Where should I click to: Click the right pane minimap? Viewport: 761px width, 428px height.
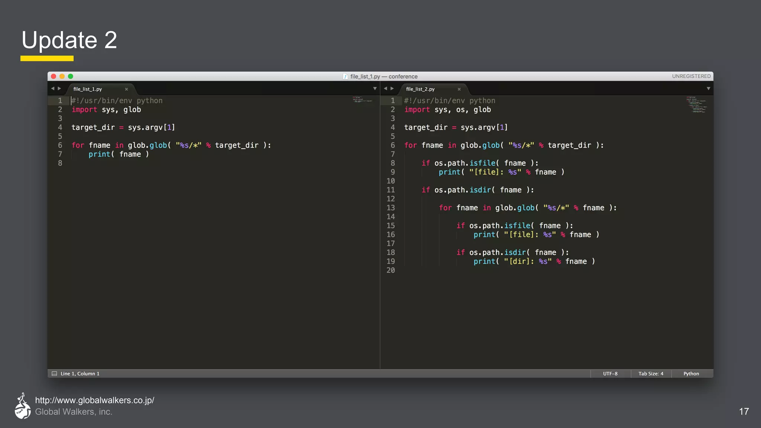tap(696, 105)
